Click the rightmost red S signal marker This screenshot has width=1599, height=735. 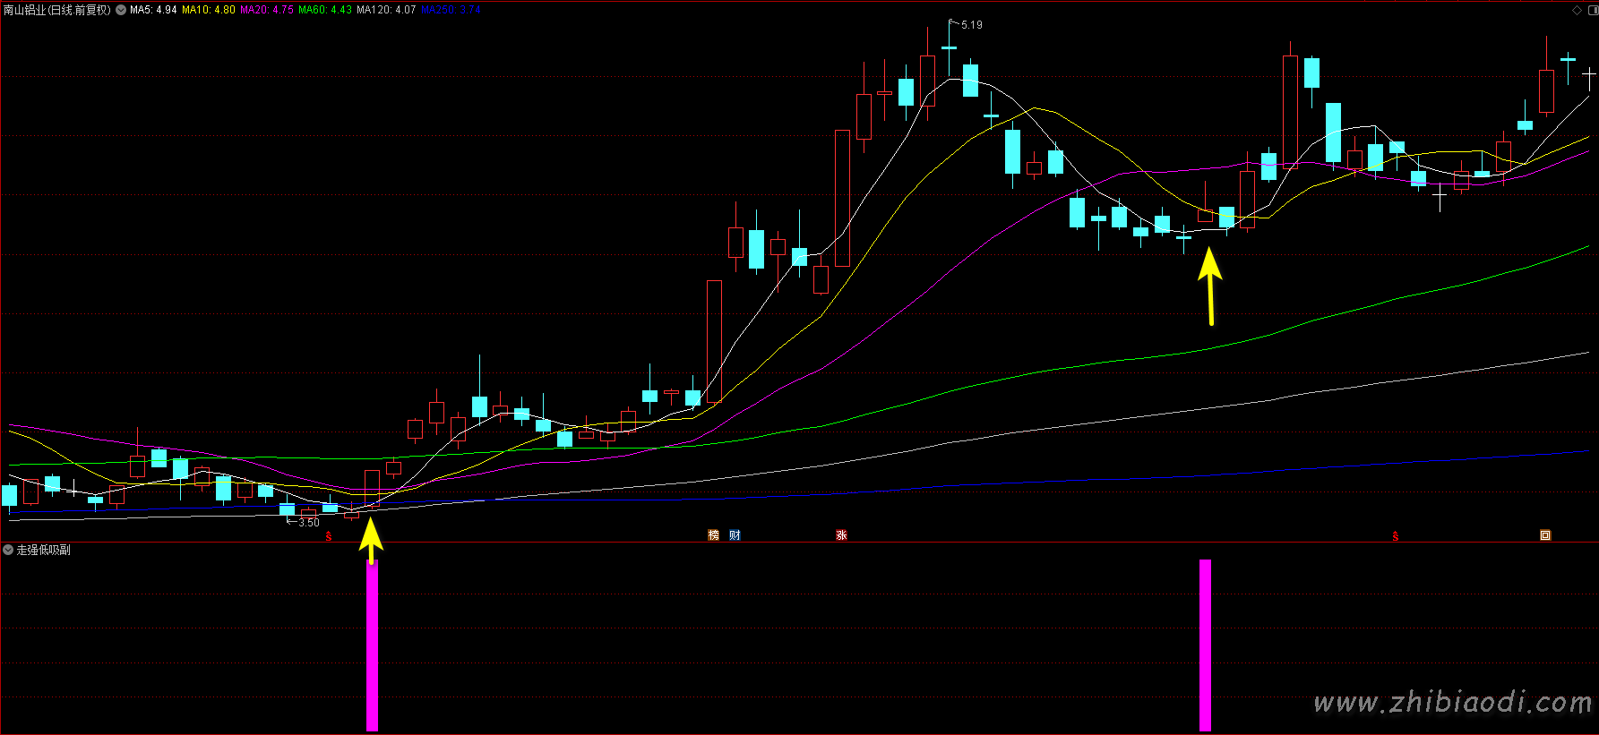tap(1396, 536)
